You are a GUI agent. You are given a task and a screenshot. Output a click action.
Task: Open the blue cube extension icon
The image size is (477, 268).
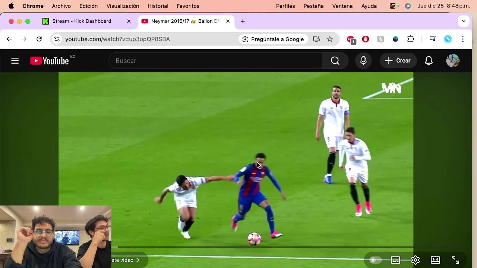point(395,39)
